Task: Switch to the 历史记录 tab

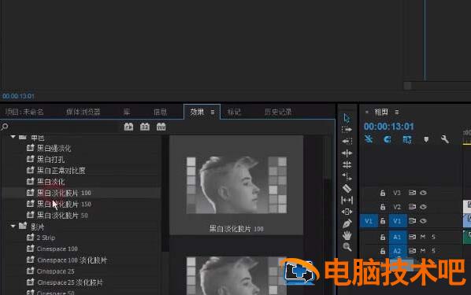Action: point(278,112)
